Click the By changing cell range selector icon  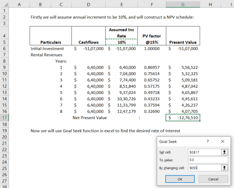(x=224, y=168)
